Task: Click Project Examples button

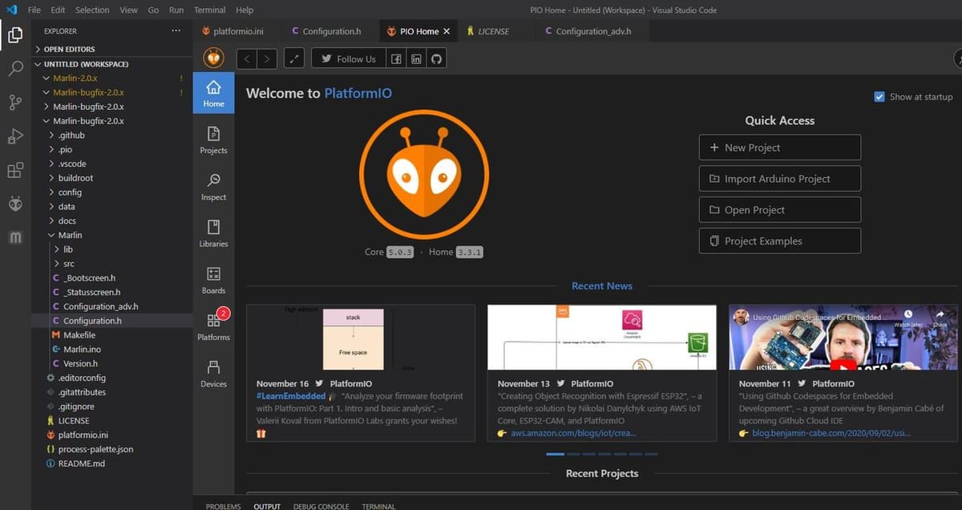Action: pyautogui.click(x=780, y=241)
